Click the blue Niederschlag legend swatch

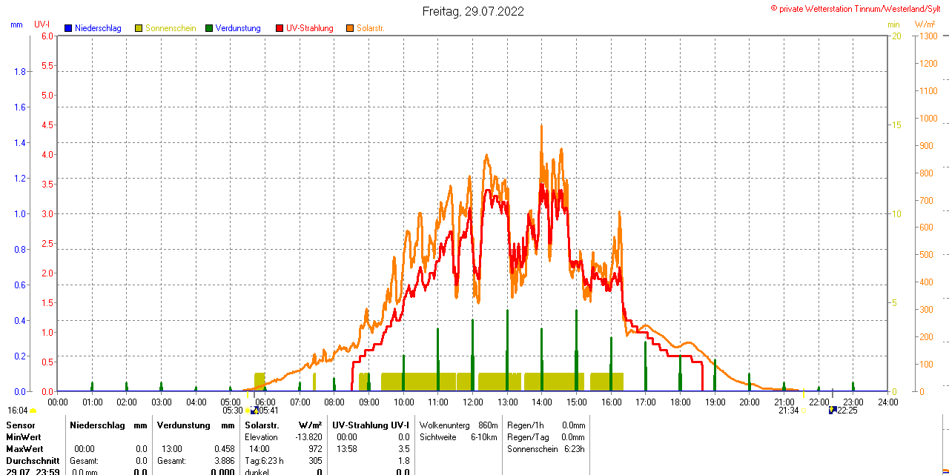68,28
